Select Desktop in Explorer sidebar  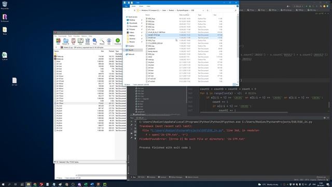pos(132,20)
